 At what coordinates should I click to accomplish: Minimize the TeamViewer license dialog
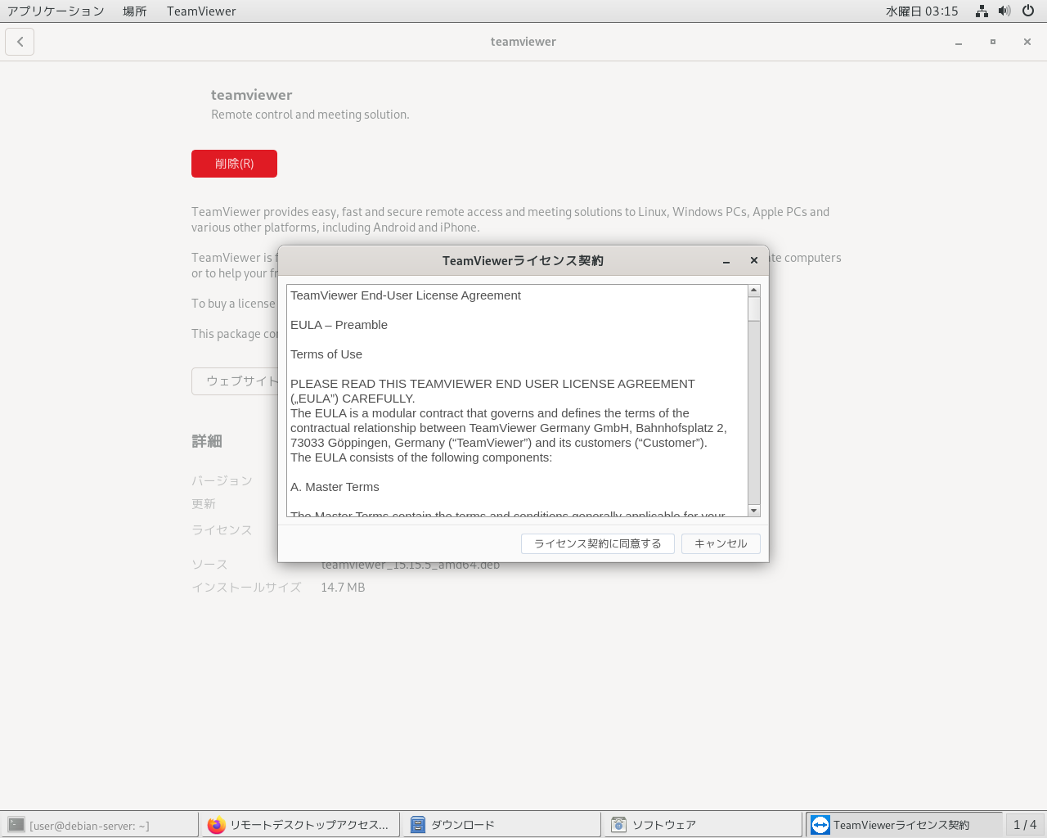click(x=726, y=261)
